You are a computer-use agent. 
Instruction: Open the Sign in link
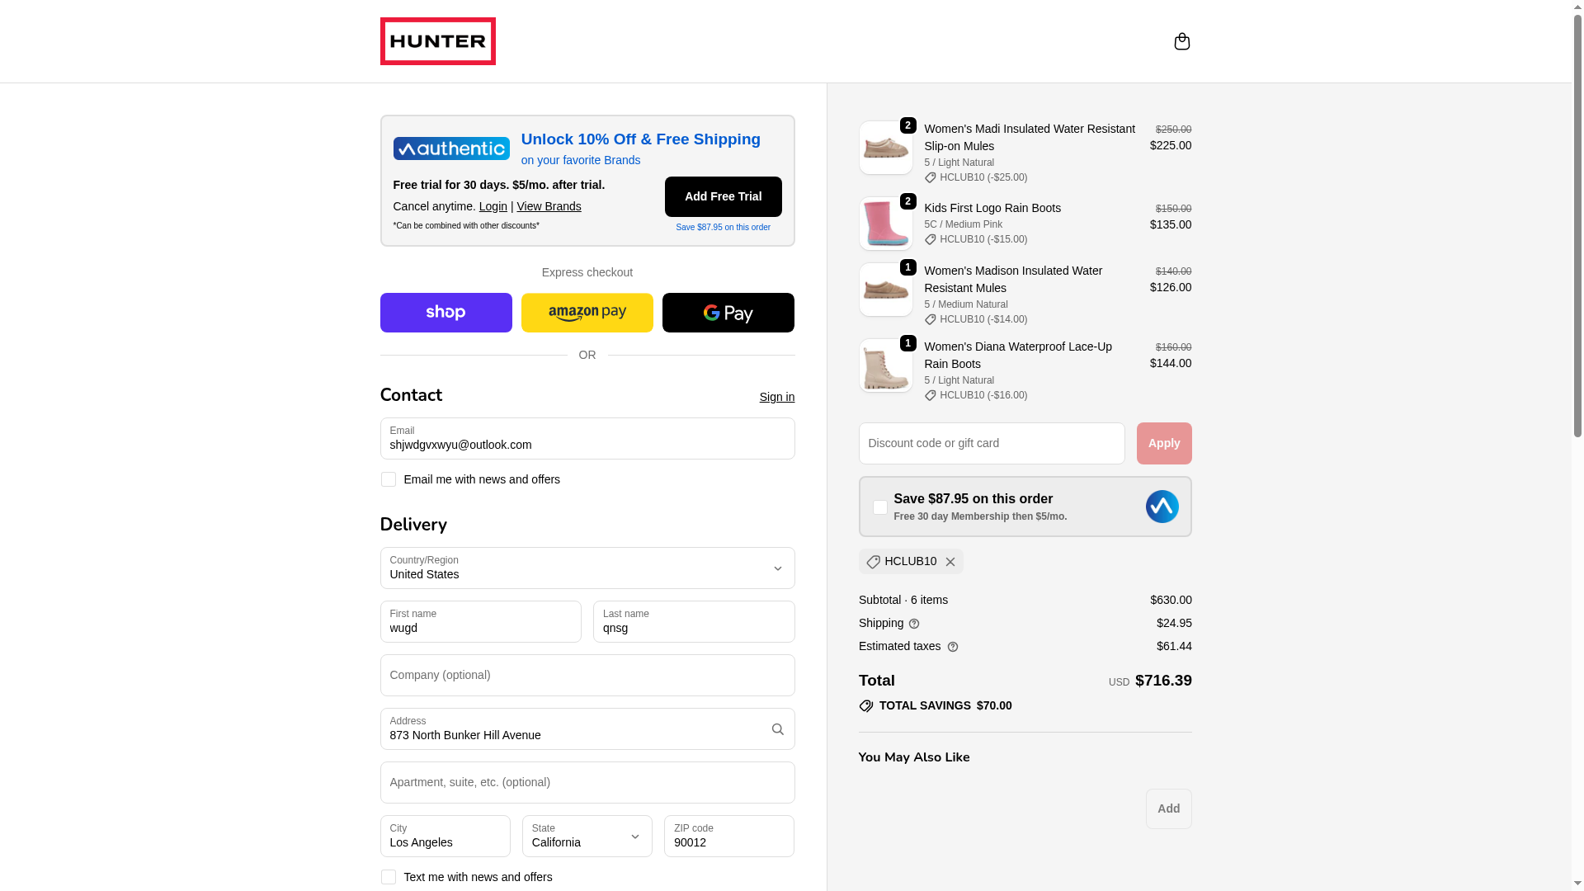(x=776, y=397)
